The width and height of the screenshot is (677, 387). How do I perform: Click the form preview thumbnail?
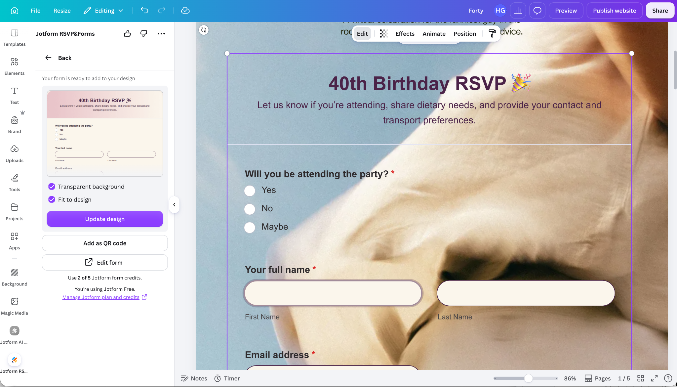coord(105,134)
